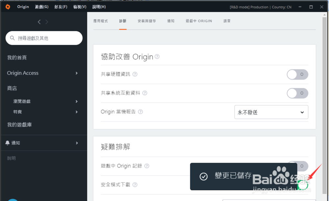Click the vertical scrollbar thumb

pyautogui.click(x=325, y=105)
